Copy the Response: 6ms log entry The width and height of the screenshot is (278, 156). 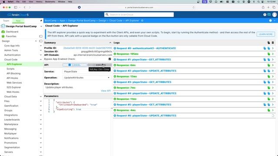[x=268, y=65]
